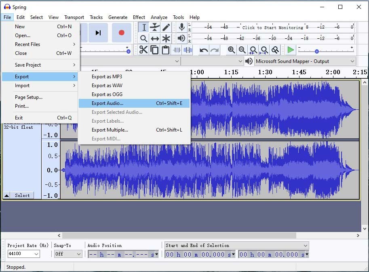369x272 pixels.
Task: Choose New in File menu
Action: (40, 27)
